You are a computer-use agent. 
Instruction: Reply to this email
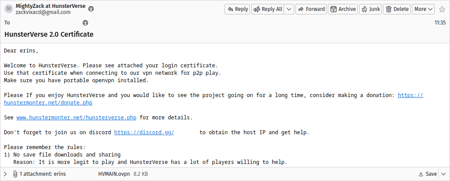click(237, 9)
